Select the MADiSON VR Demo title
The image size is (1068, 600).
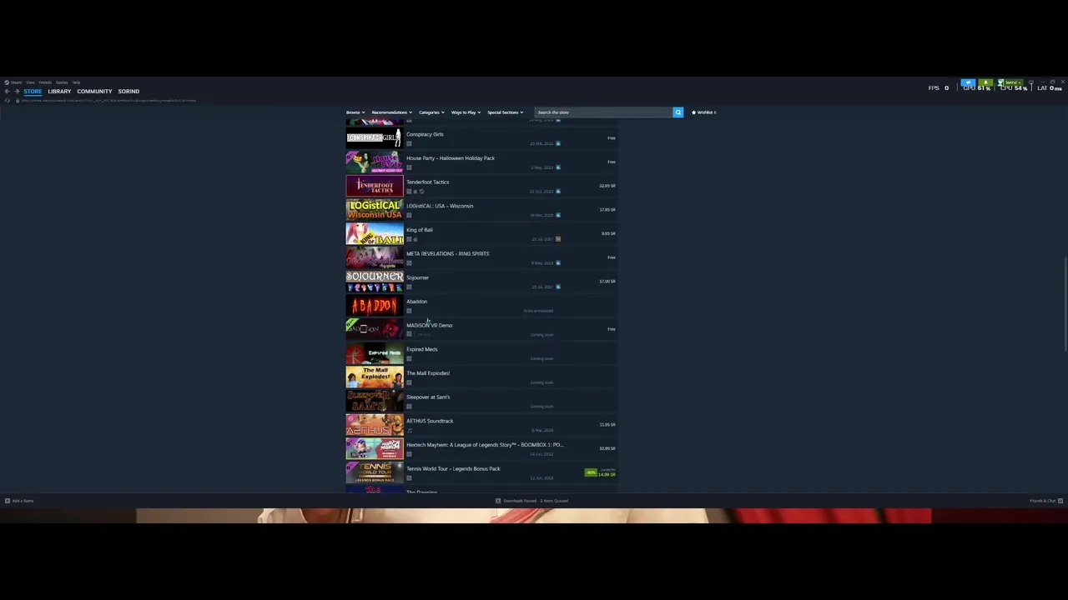[x=430, y=326]
